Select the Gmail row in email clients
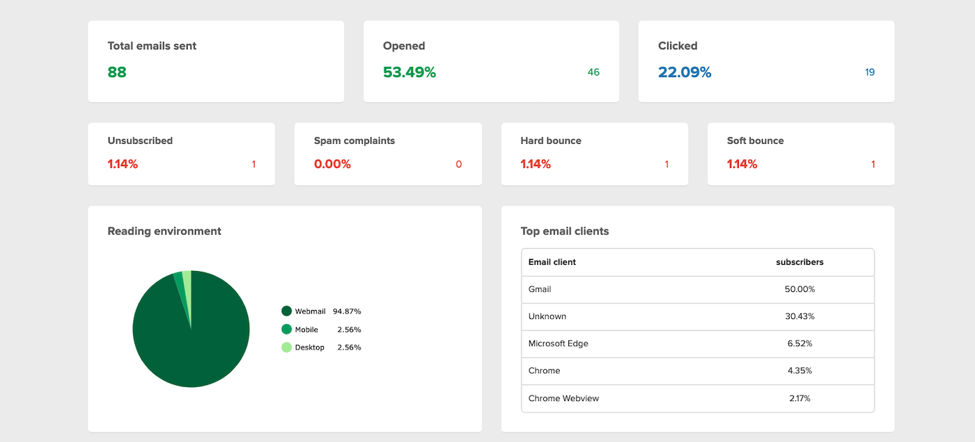 pos(697,289)
